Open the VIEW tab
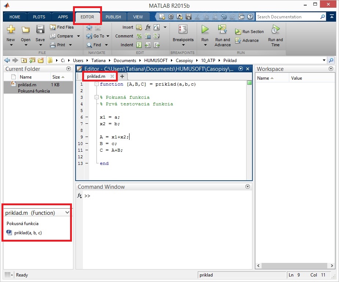The height and width of the screenshot is (282, 339). point(138,17)
